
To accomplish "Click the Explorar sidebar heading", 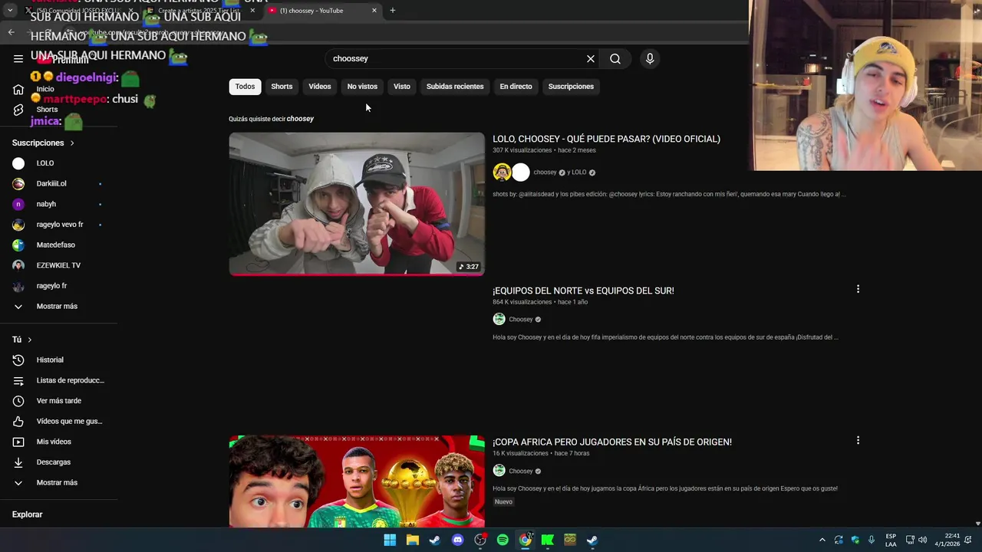I will pos(27,514).
